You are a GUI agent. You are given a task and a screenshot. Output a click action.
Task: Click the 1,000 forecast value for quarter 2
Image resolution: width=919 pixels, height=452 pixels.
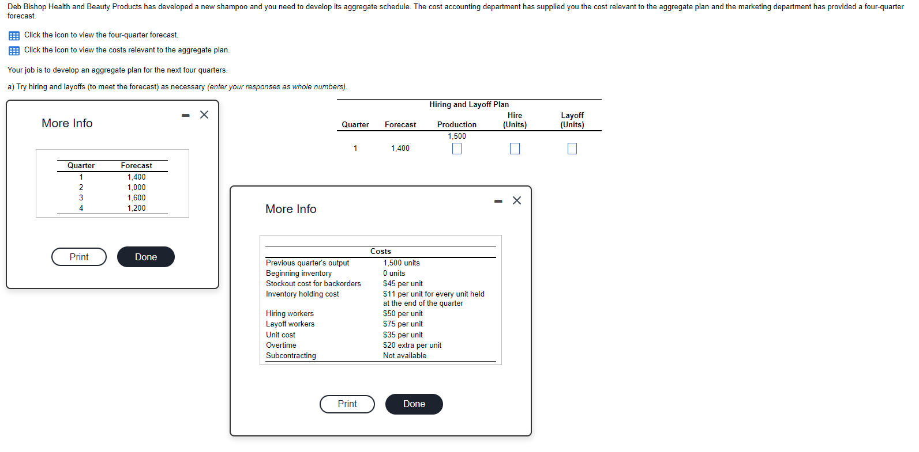[x=137, y=188]
